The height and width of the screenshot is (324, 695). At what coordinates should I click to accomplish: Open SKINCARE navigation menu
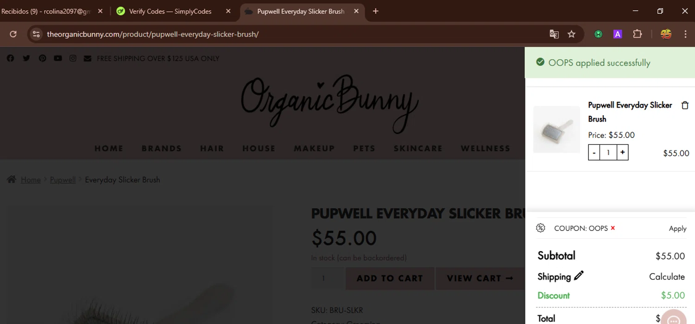[418, 149]
